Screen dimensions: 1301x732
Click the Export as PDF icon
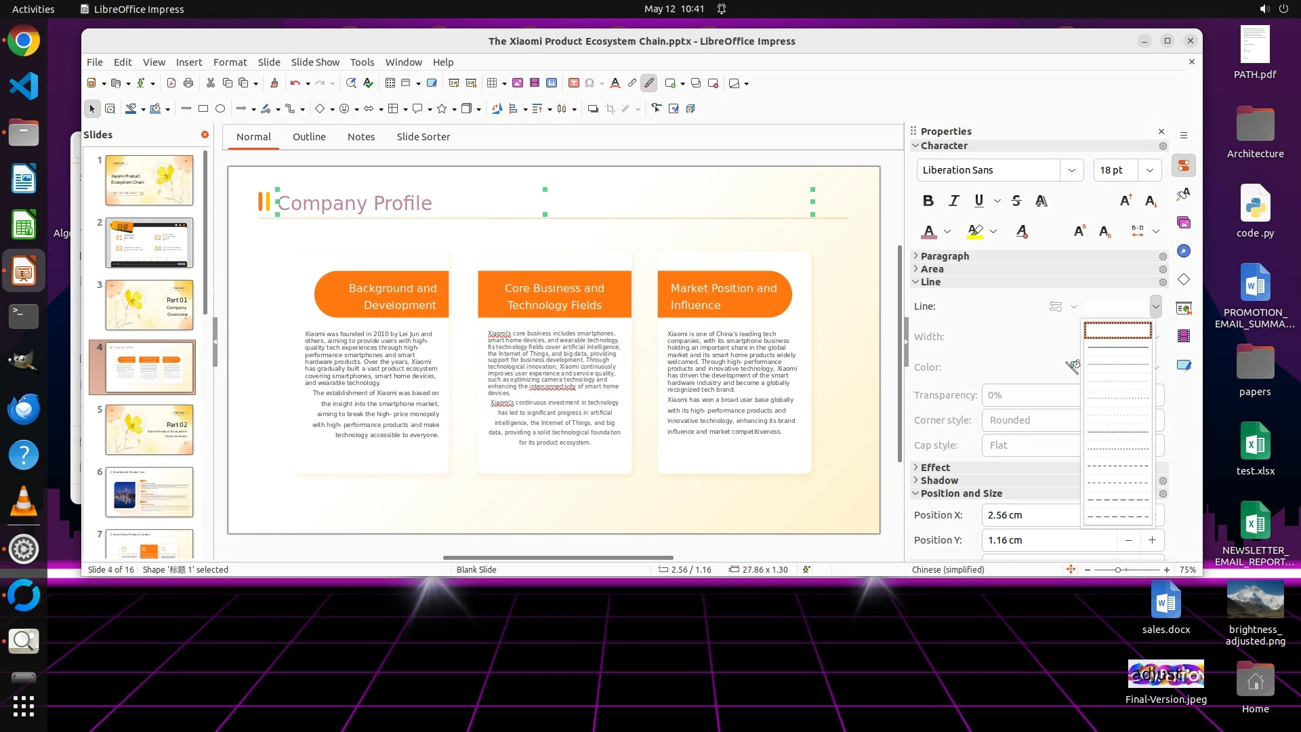coord(171,83)
